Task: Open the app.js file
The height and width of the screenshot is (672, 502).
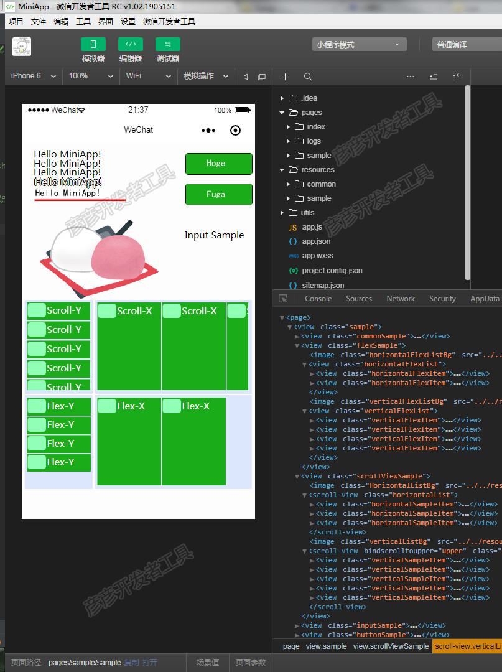Action: [x=312, y=227]
